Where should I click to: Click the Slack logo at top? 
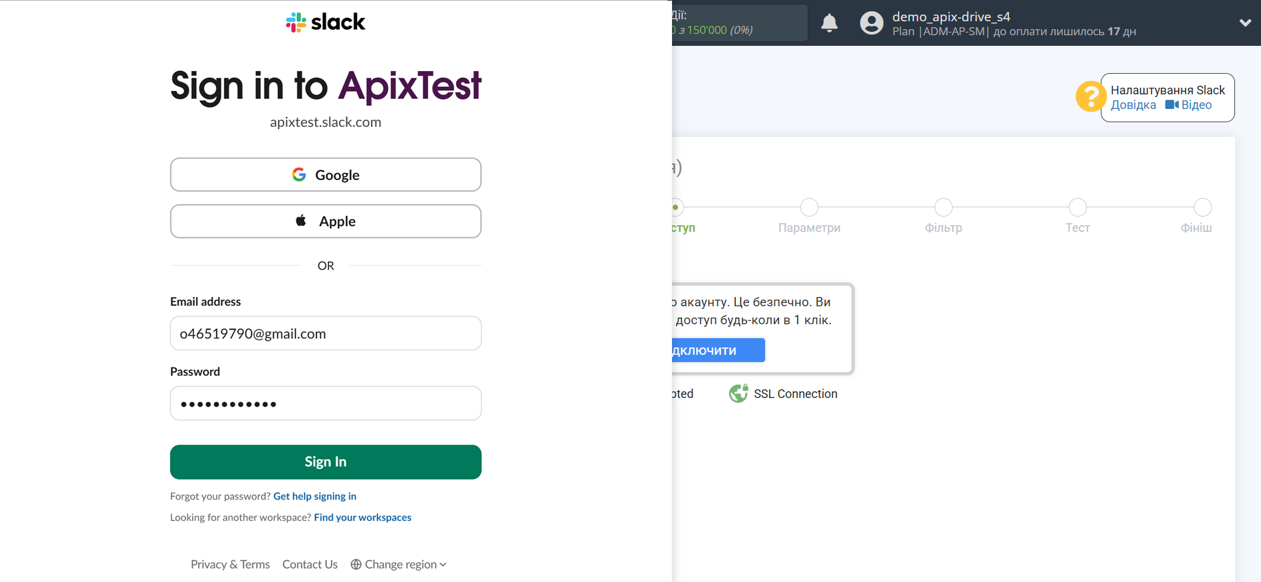click(326, 22)
